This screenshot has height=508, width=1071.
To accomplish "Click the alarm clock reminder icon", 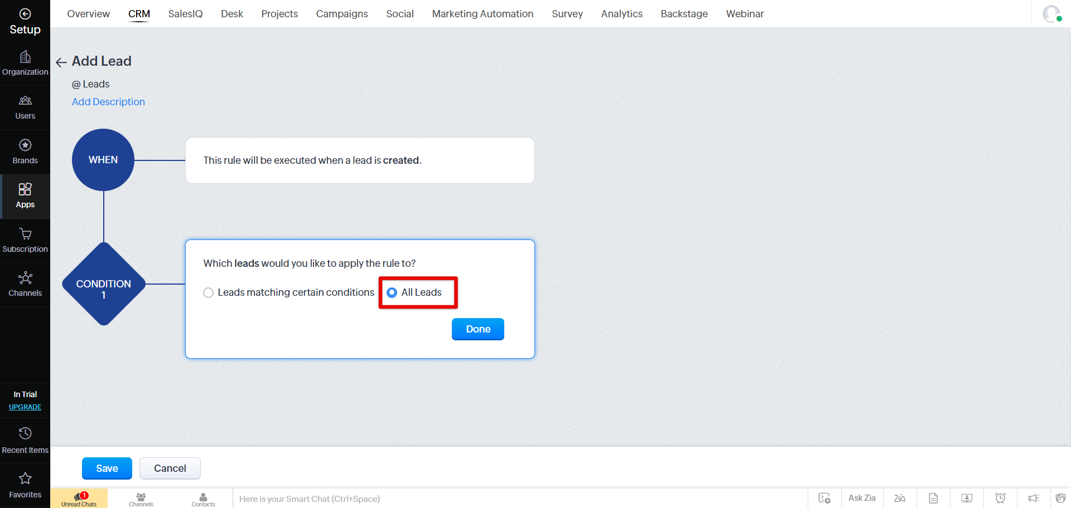I will tap(1000, 498).
